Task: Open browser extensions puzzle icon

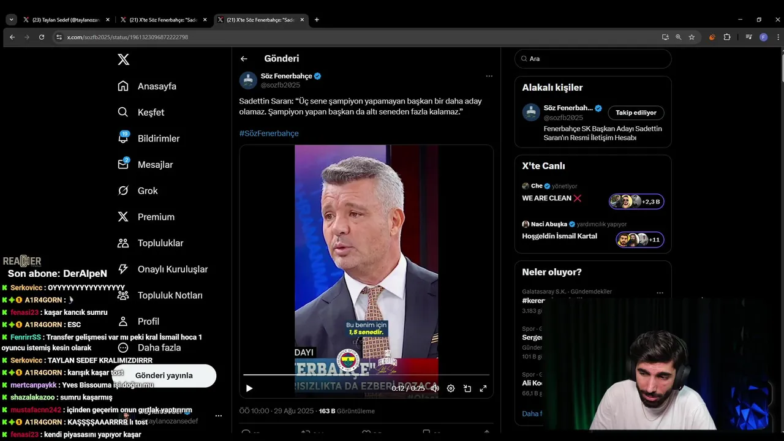Action: point(727,37)
